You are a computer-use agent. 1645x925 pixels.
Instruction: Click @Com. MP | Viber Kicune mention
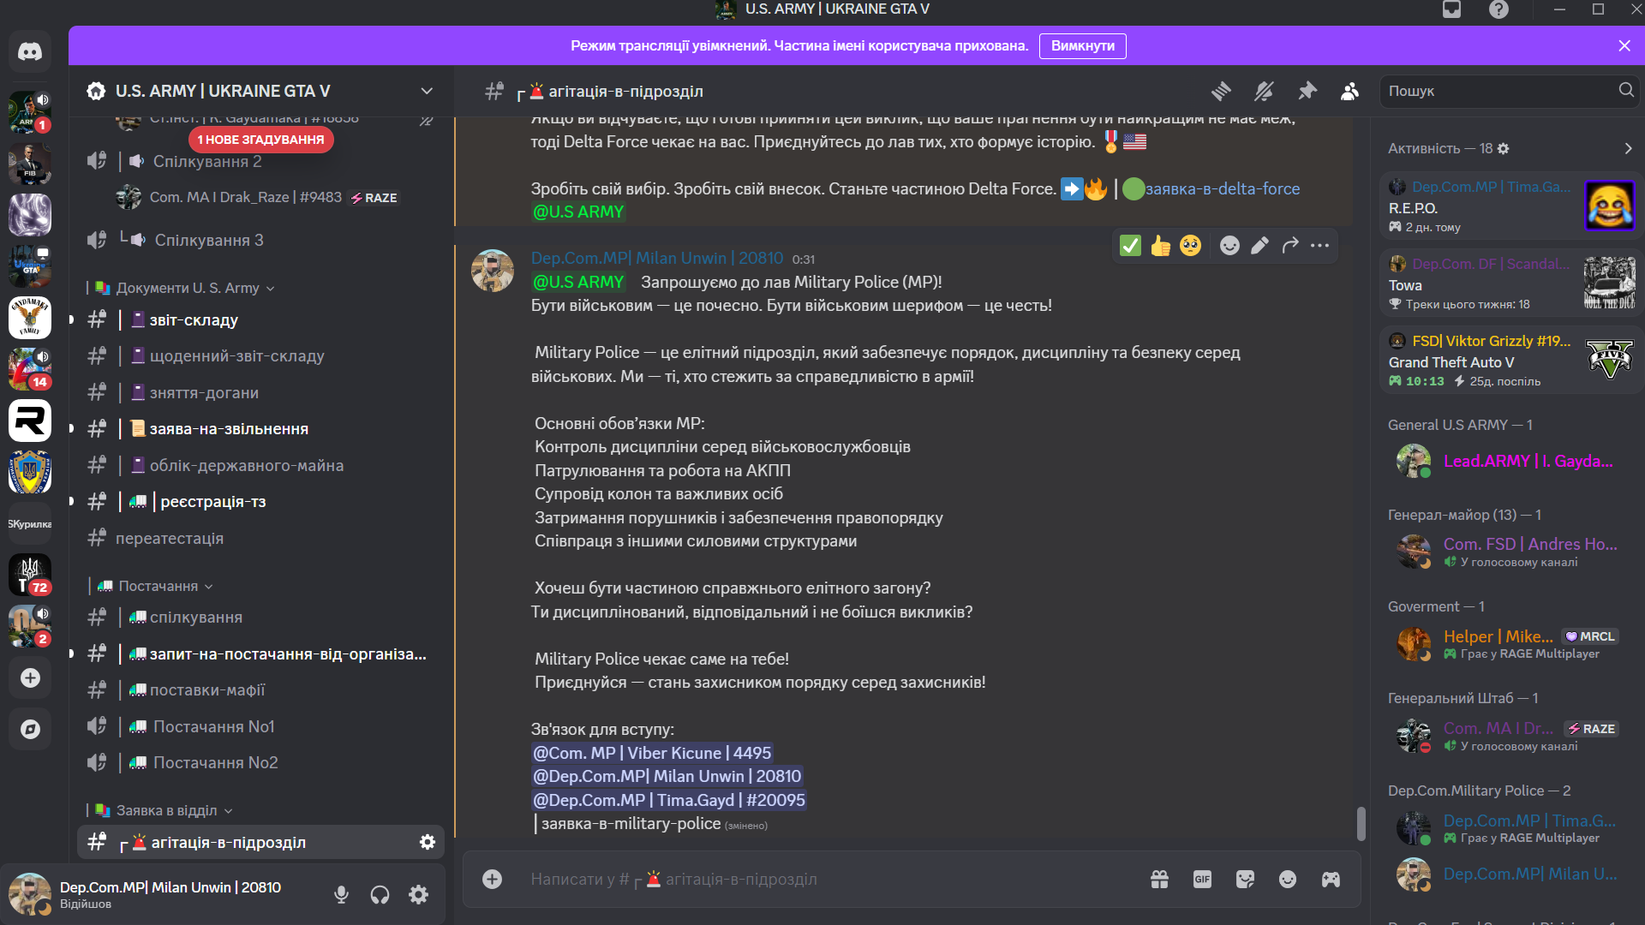(652, 753)
